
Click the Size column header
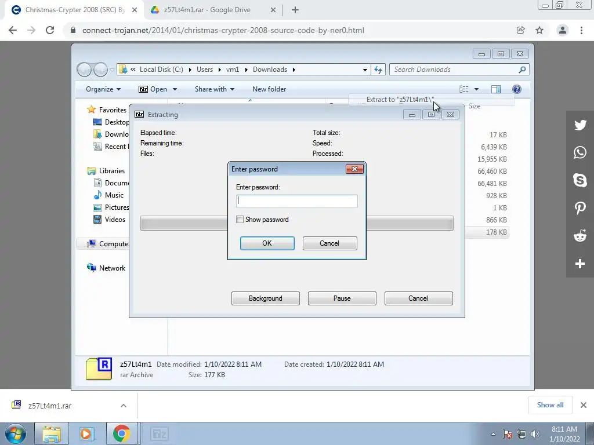pos(475,106)
